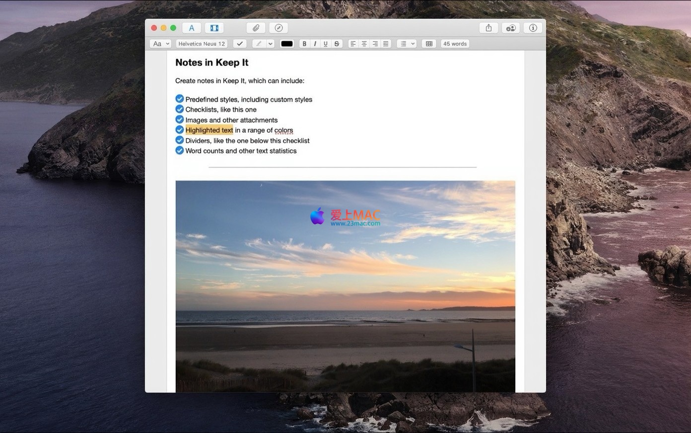Click the media filmstrip toolbar icon
Image resolution: width=691 pixels, height=433 pixels.
coord(214,28)
